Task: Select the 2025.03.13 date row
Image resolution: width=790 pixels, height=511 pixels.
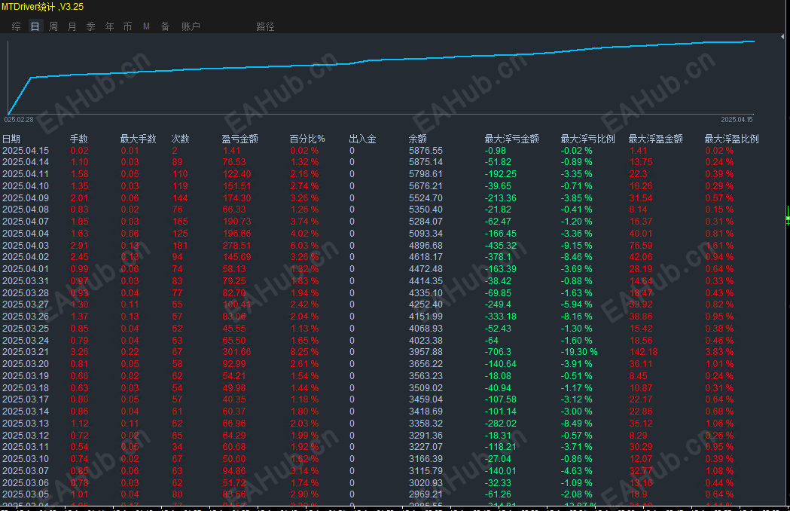Action: click(26, 424)
